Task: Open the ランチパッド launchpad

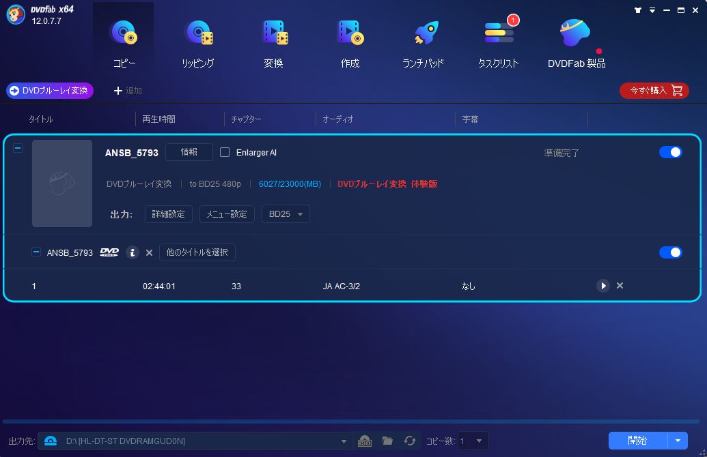Action: [424, 44]
